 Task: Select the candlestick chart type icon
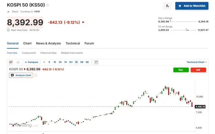11,62
